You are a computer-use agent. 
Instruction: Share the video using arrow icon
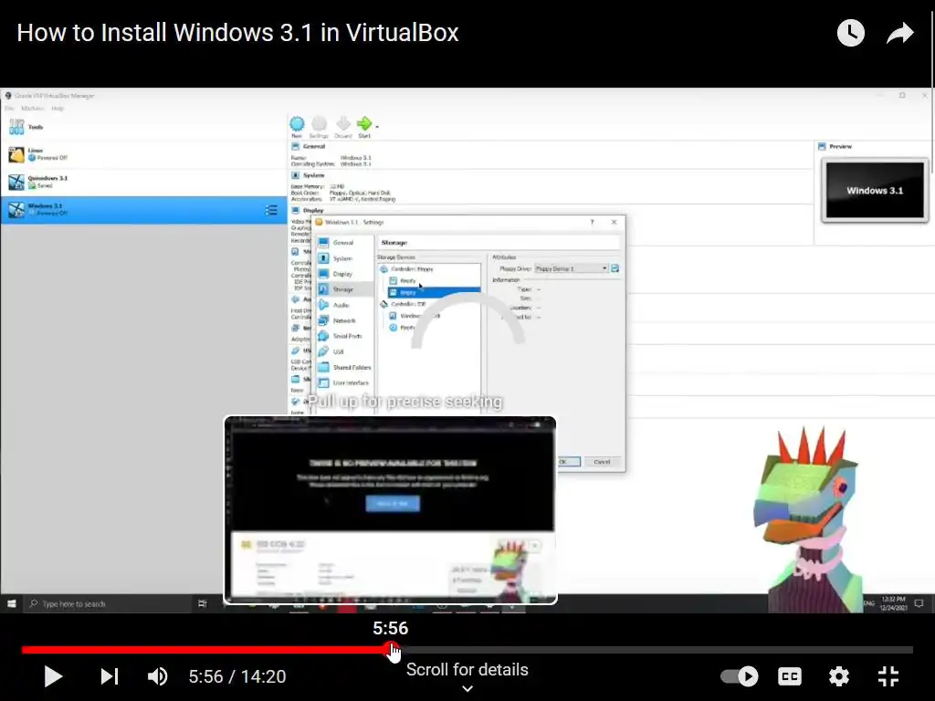[899, 33]
